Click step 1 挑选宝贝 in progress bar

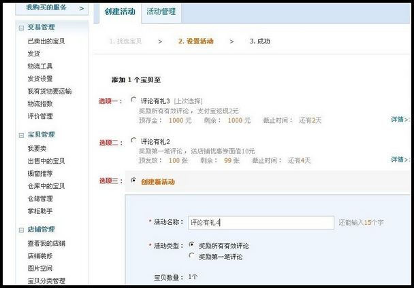(x=126, y=41)
